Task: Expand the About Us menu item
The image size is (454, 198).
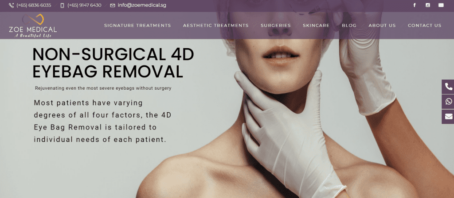Action: coord(382,25)
